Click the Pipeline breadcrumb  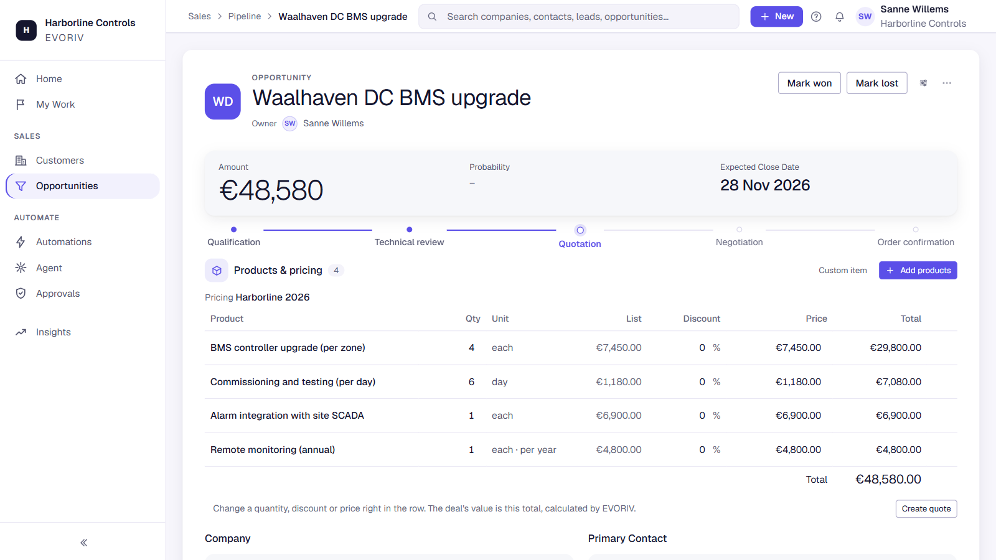(245, 17)
